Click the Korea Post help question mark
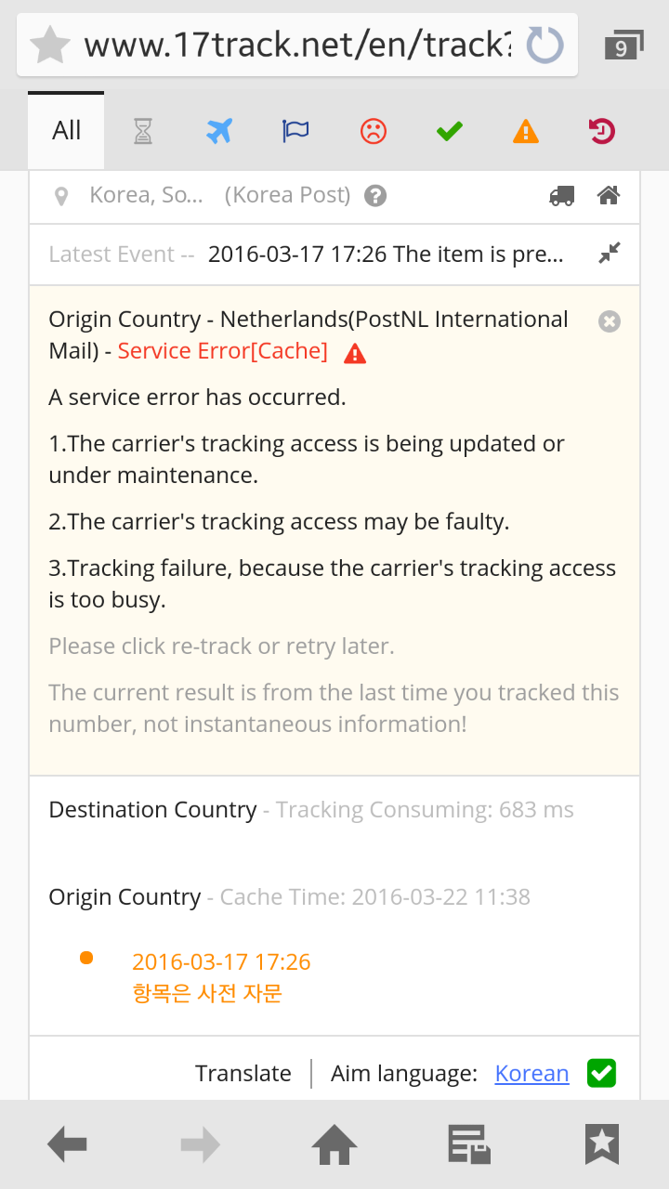Image resolution: width=669 pixels, height=1189 pixels. [x=375, y=196]
